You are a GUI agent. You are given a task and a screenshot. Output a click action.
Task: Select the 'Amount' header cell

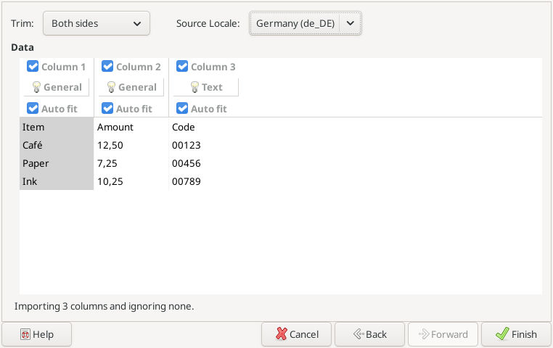tap(131, 127)
